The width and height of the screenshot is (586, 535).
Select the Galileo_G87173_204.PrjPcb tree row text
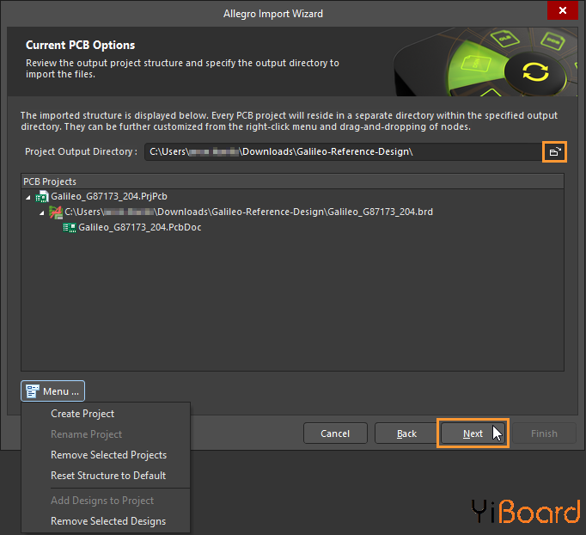[109, 196]
